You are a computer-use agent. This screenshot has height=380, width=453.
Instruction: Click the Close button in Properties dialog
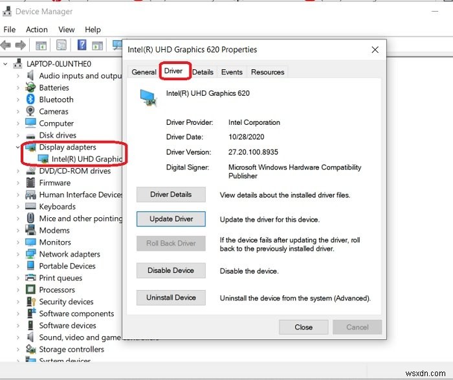pyautogui.click(x=304, y=327)
